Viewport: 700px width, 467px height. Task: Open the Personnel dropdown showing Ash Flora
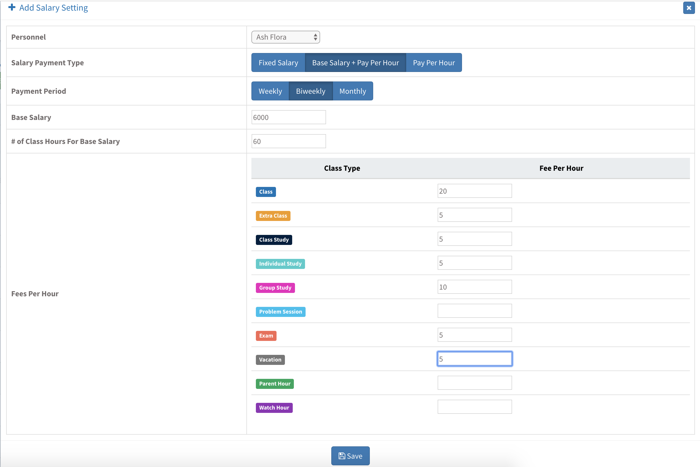285,37
